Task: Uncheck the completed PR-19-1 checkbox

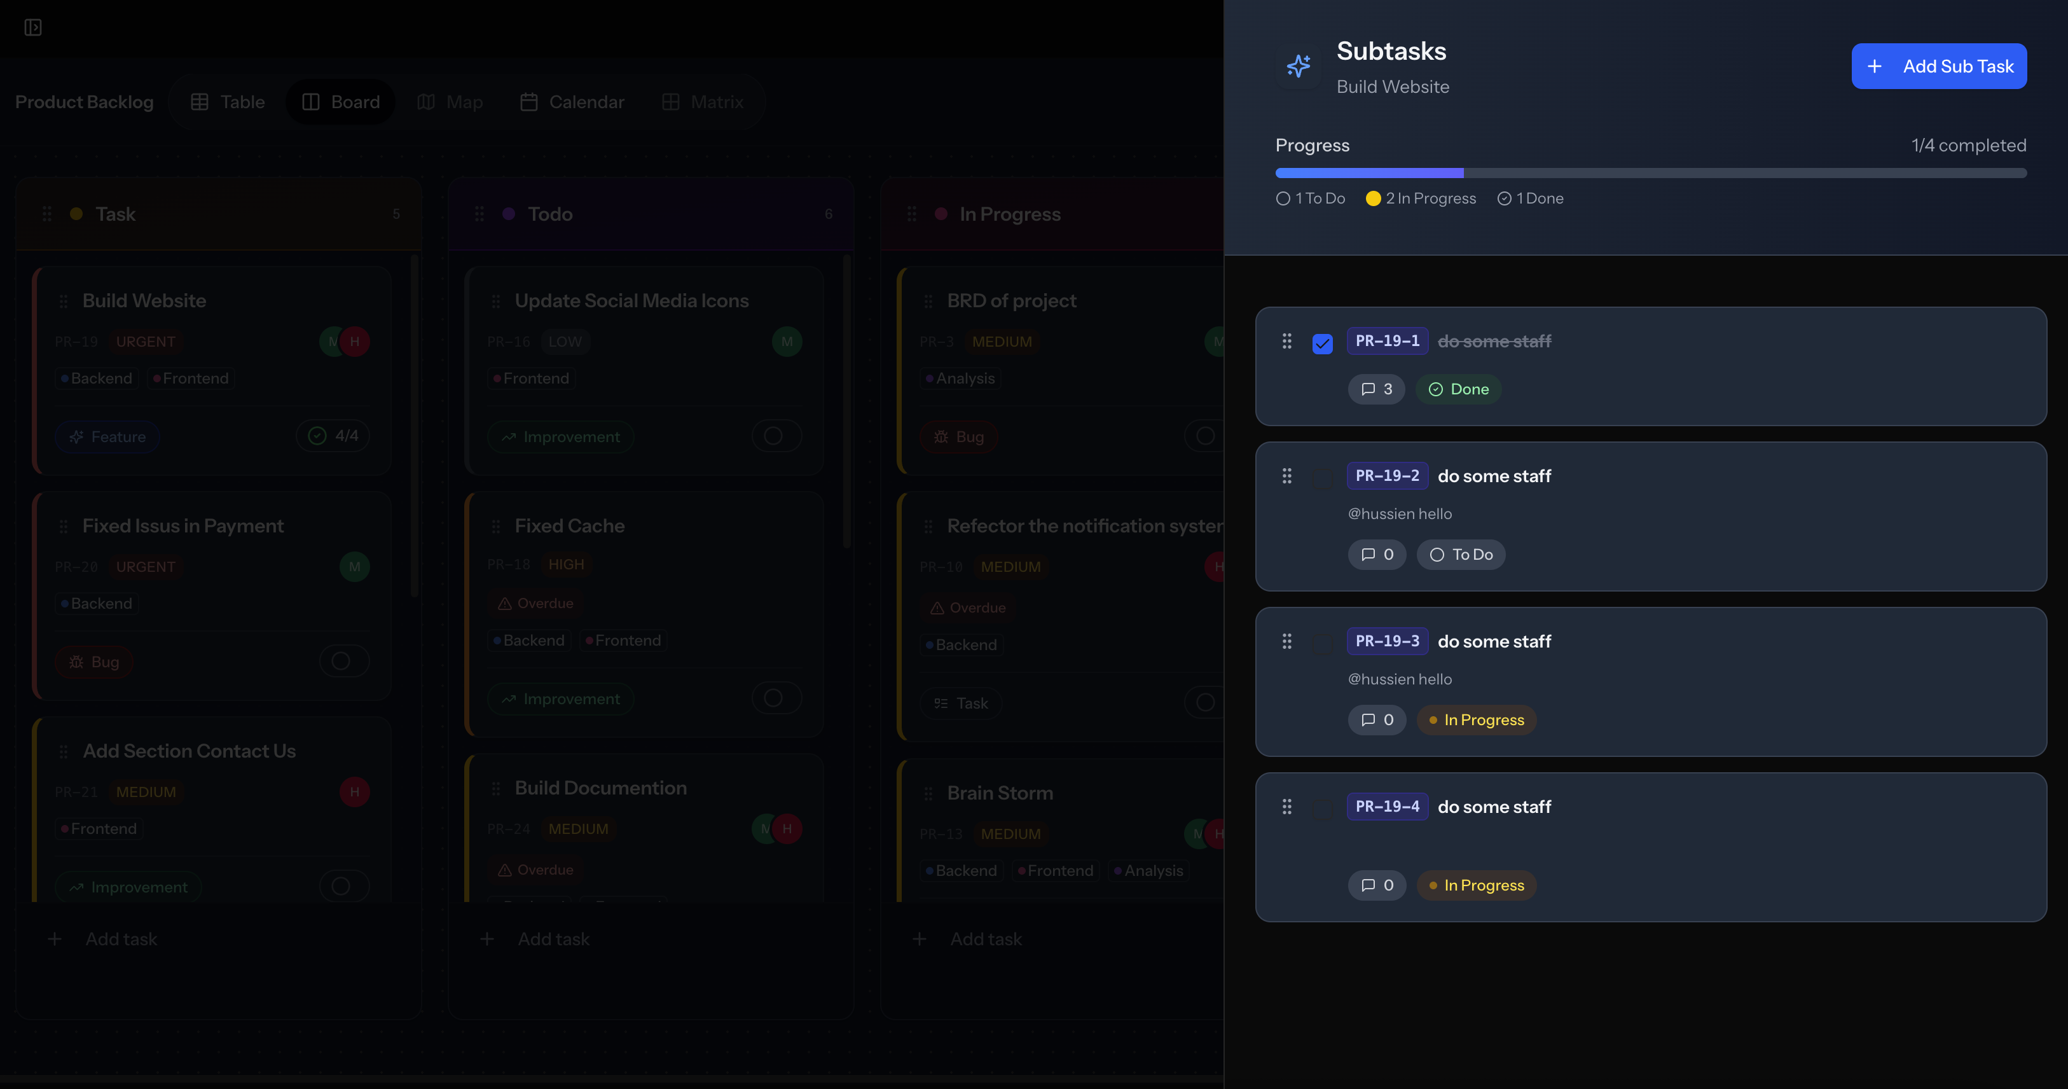Action: coord(1322,343)
